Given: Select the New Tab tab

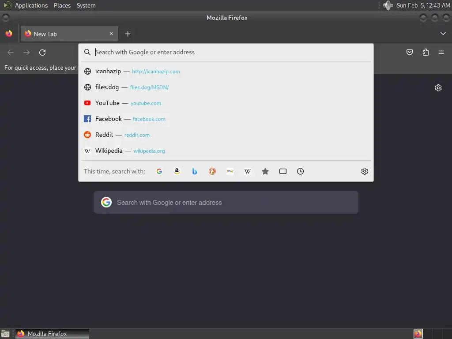Looking at the screenshot, I should [69, 34].
